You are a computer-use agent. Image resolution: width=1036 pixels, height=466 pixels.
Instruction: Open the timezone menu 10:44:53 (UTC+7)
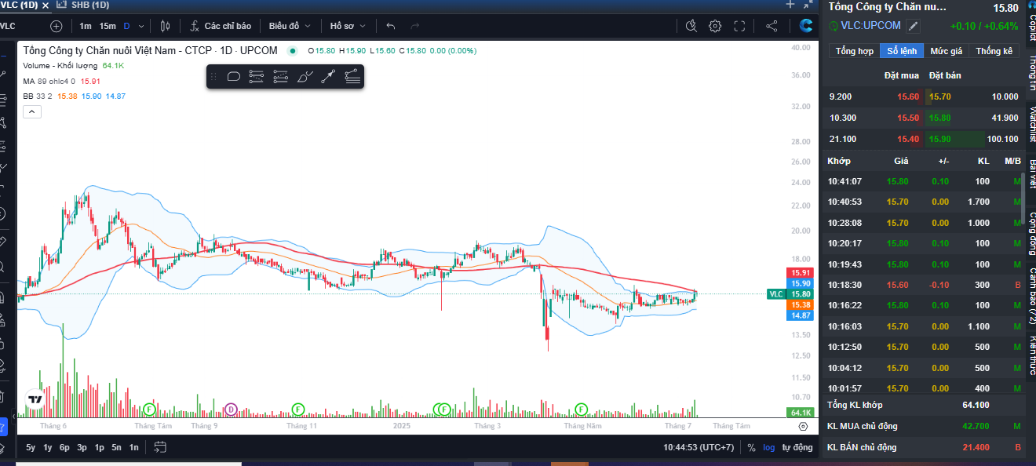point(698,447)
